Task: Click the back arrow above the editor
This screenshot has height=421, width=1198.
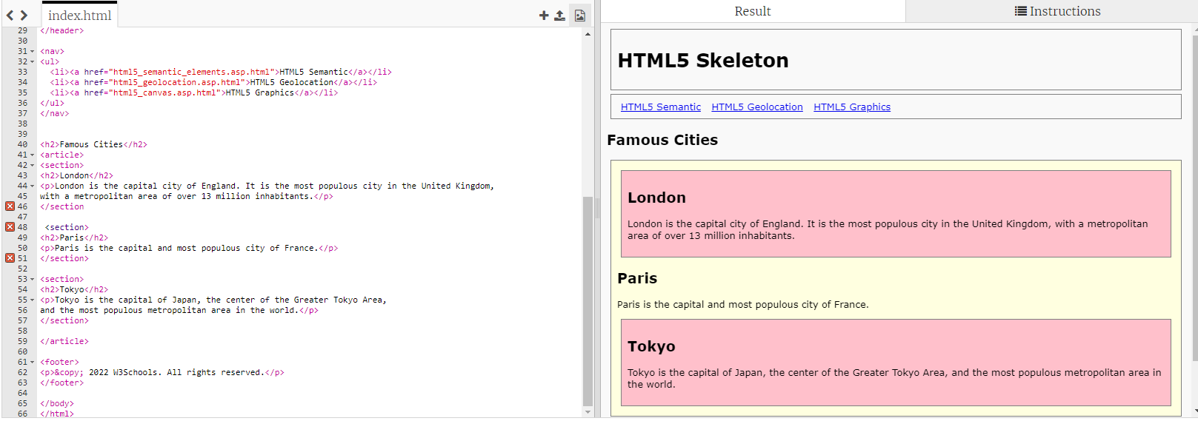Action: click(x=10, y=15)
